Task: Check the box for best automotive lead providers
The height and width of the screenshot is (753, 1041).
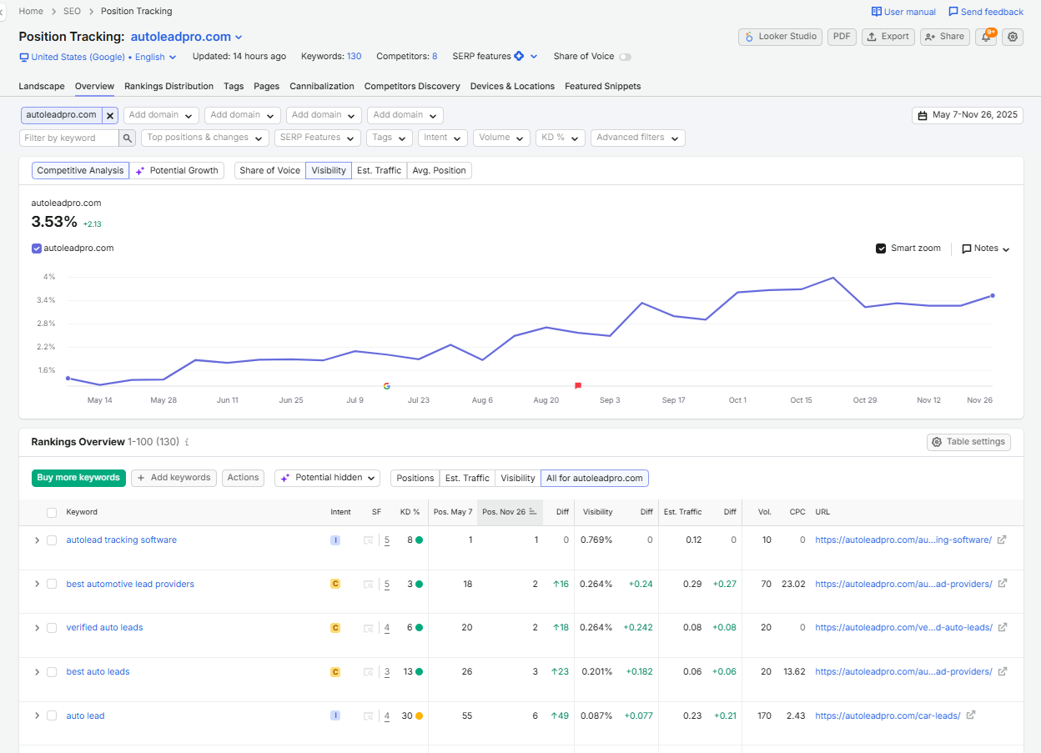Action: coord(52,585)
